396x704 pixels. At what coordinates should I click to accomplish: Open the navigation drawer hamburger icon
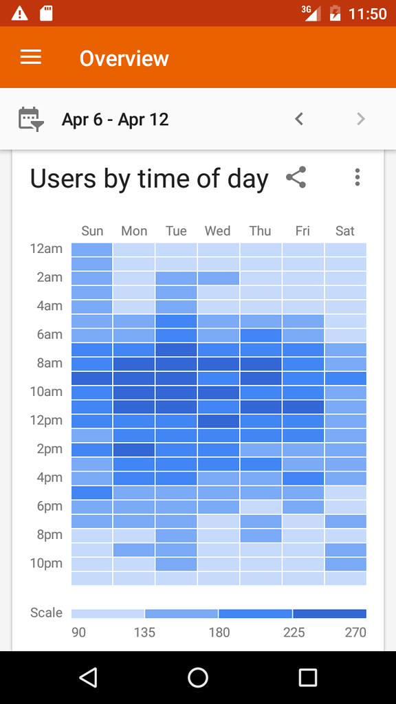tap(30, 57)
